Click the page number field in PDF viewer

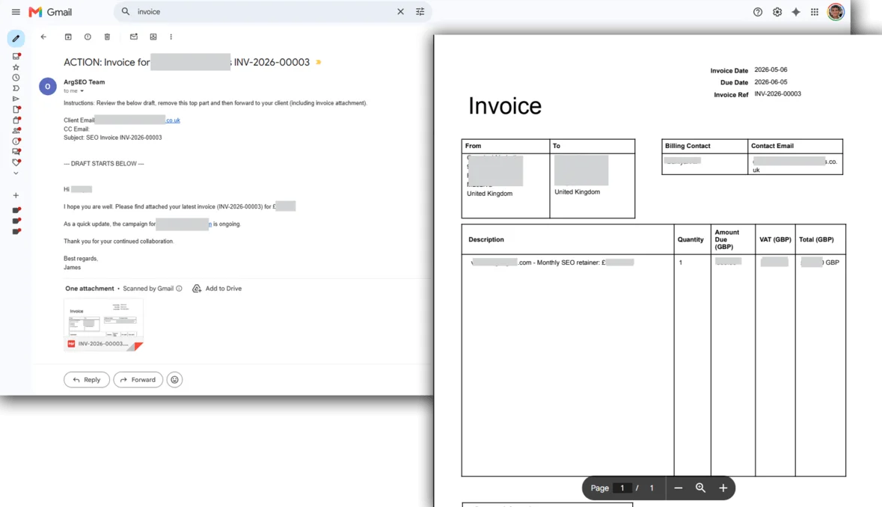pos(622,488)
